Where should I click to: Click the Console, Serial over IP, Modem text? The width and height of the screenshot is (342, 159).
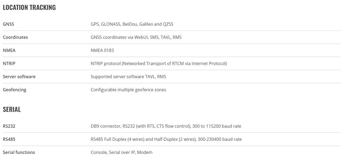[x=122, y=152]
